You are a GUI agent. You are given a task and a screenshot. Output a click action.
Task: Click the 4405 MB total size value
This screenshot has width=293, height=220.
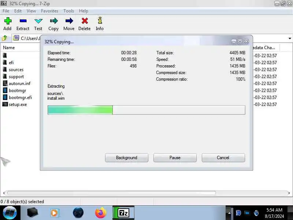237,53
